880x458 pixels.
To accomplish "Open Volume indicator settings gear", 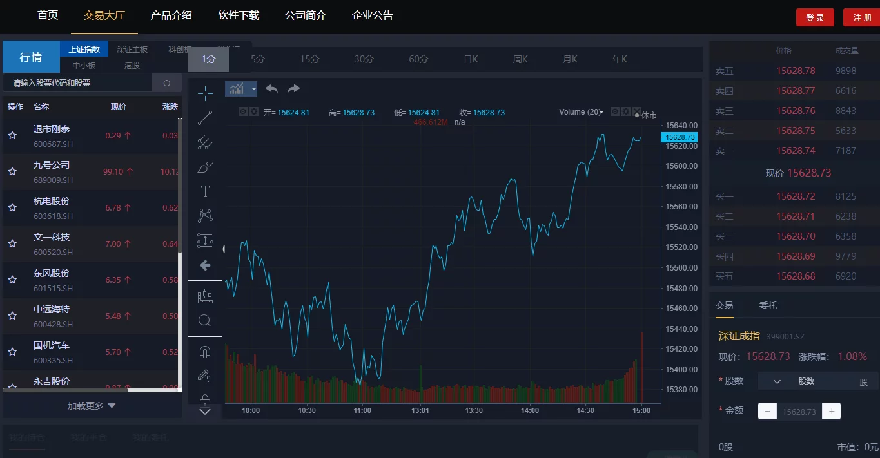I will pyautogui.click(x=626, y=111).
